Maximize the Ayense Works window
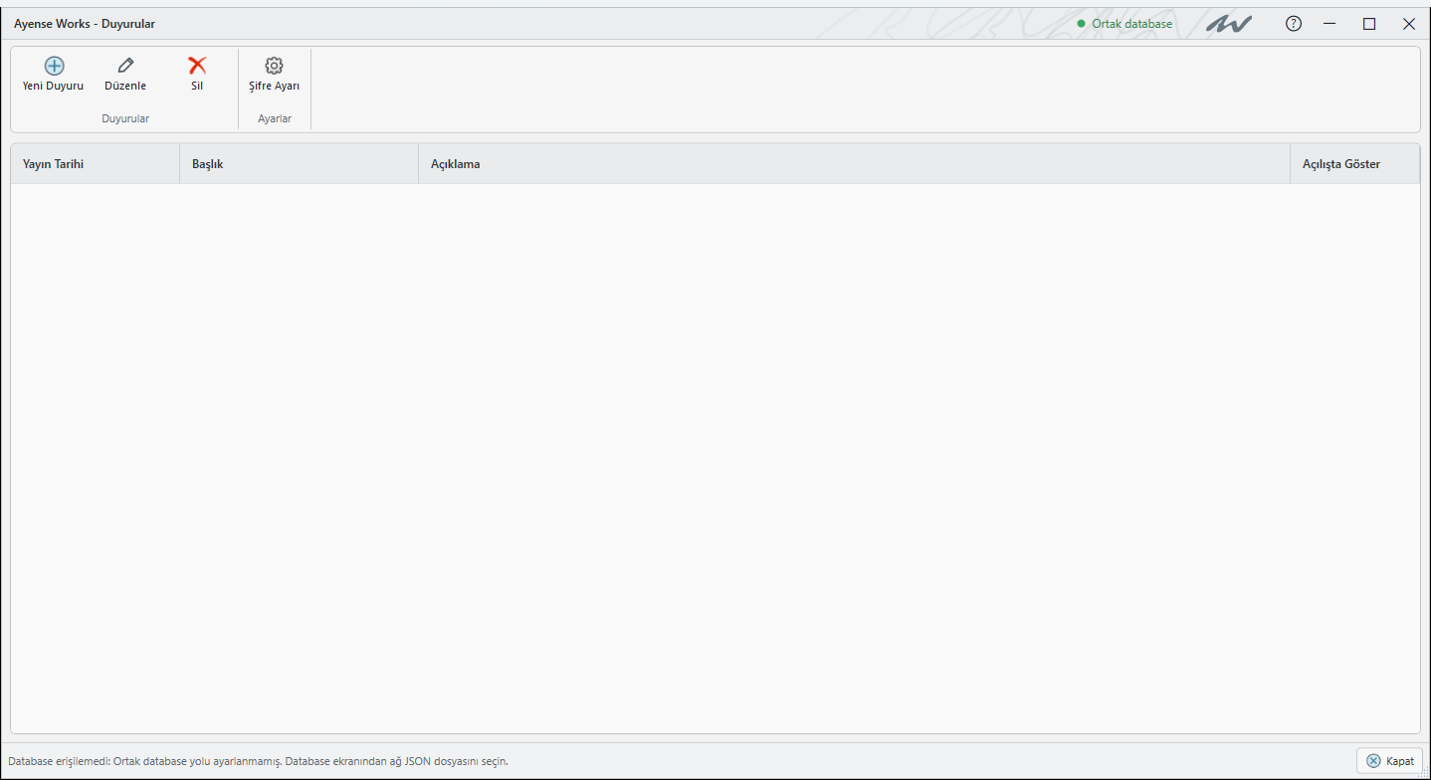 pos(1369,24)
